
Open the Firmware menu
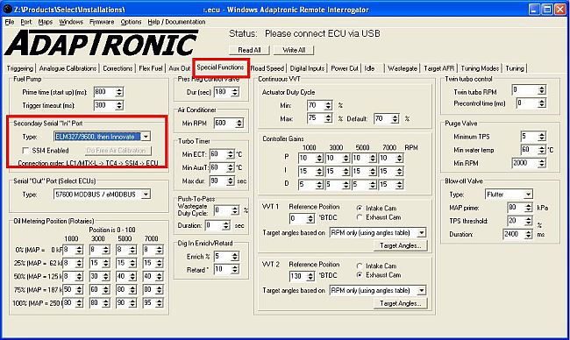(102, 22)
